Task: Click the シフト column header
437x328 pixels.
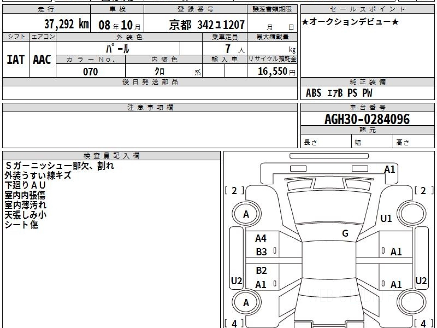Action: coord(16,37)
